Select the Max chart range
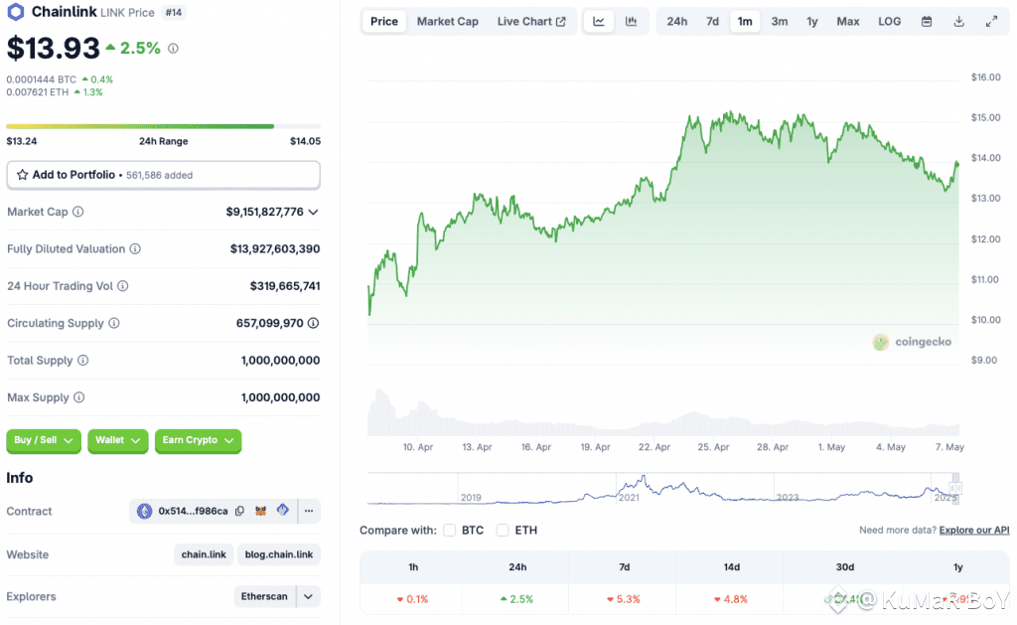The height and width of the screenshot is (625, 1017). [x=848, y=22]
